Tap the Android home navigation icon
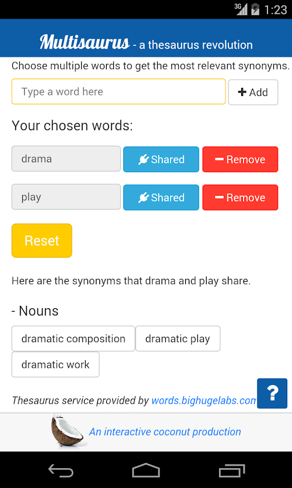This screenshot has width=292, height=488. [x=146, y=470]
